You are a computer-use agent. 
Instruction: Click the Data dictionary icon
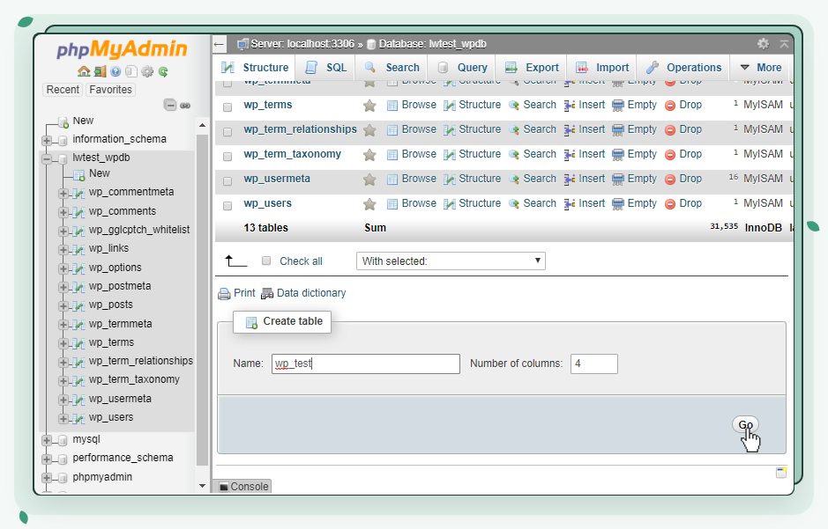(267, 293)
